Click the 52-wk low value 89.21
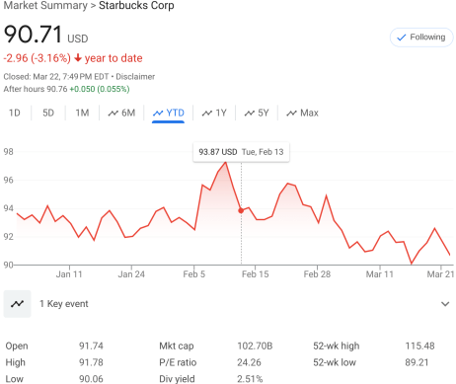Viewport: 456px width, 384px height. [417, 362]
